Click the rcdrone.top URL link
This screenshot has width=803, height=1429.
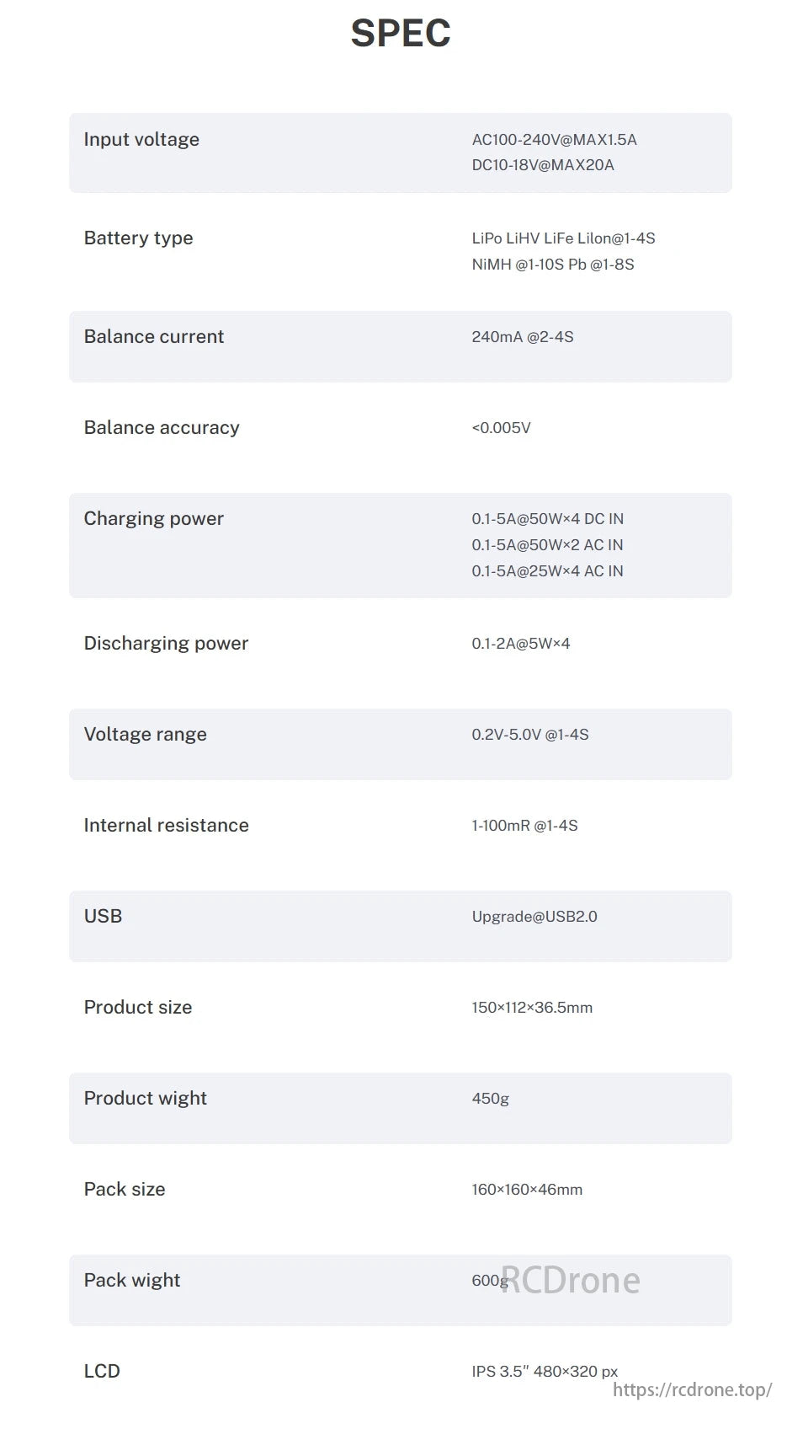[x=692, y=1389]
